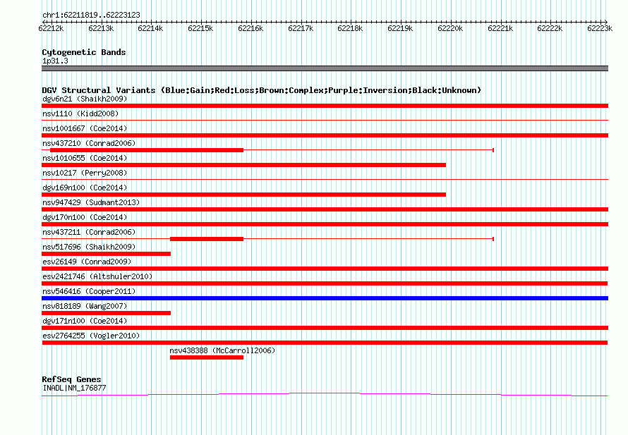Viewport: 628px width, 435px height.
Task: Click the 1p31.3 band label
Action: coord(55,61)
